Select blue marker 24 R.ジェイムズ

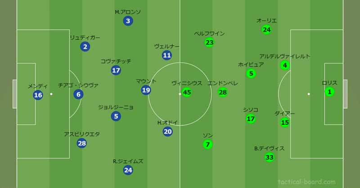tap(128, 170)
